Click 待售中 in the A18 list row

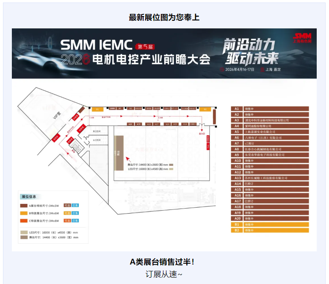pyautogui.click(x=249, y=207)
